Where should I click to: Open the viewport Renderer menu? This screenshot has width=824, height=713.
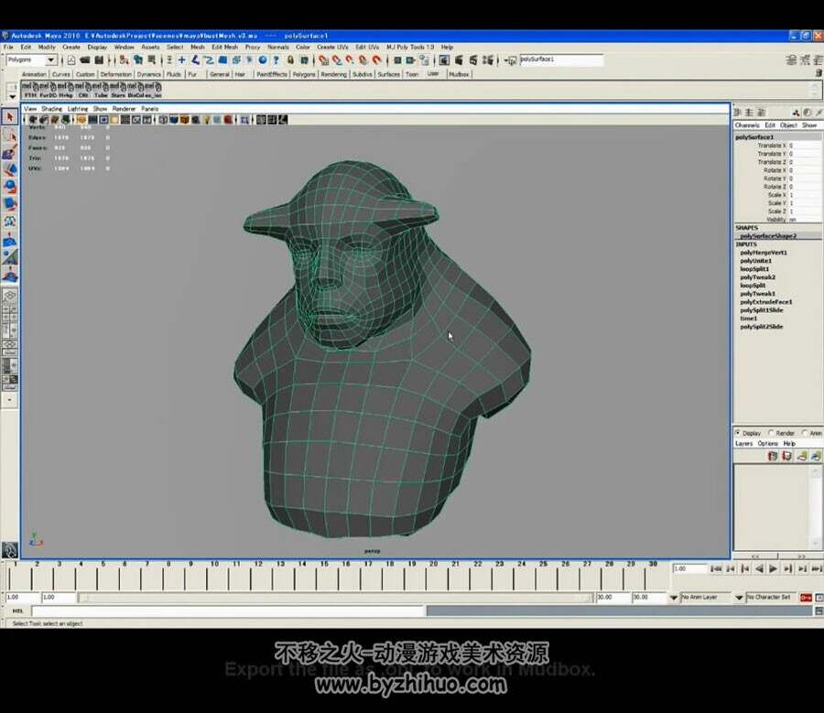tap(124, 109)
